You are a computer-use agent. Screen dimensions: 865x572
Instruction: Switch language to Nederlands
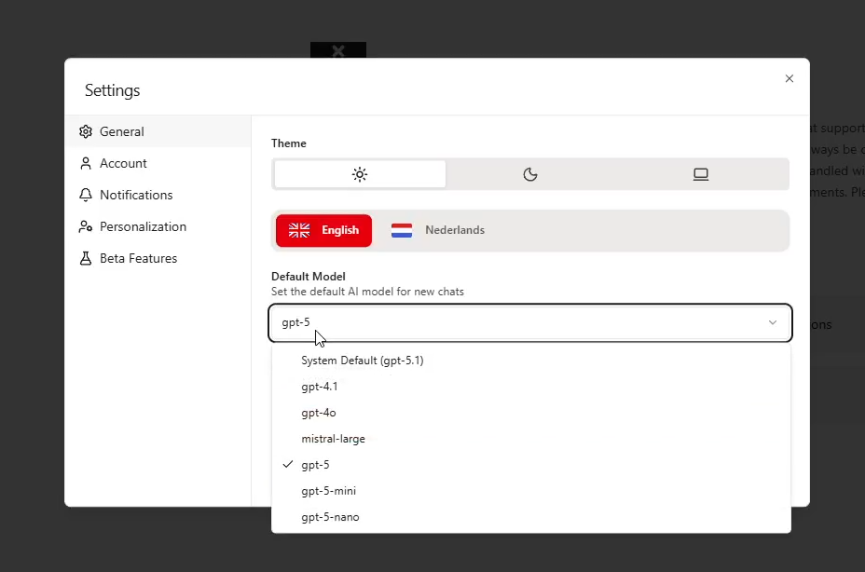point(454,230)
